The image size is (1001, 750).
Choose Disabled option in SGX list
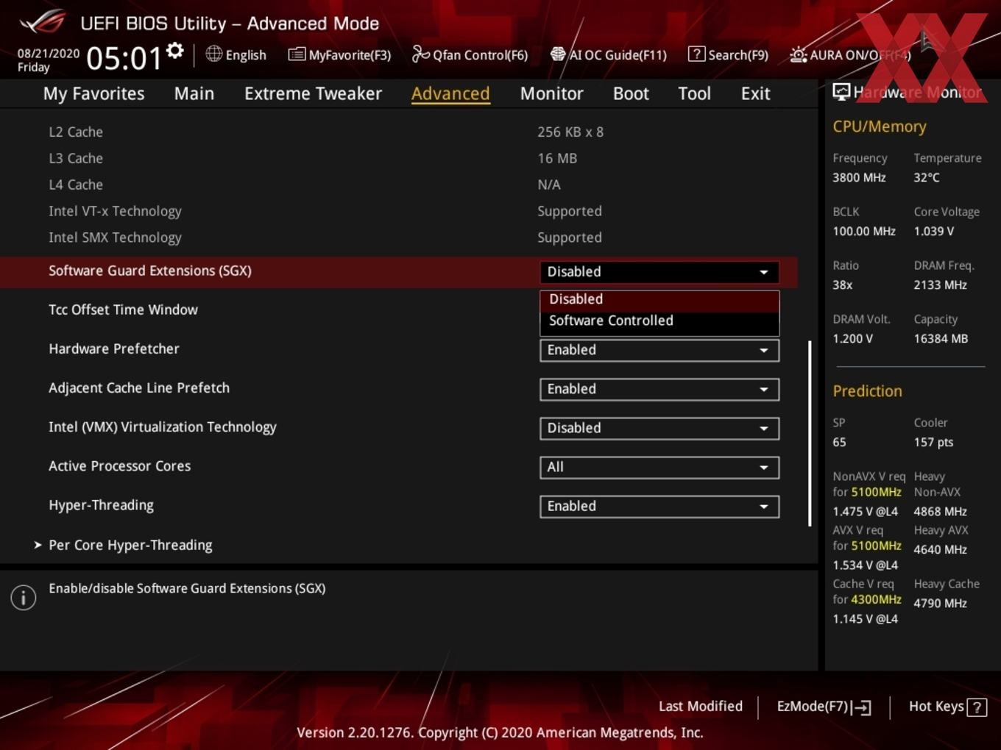(659, 299)
